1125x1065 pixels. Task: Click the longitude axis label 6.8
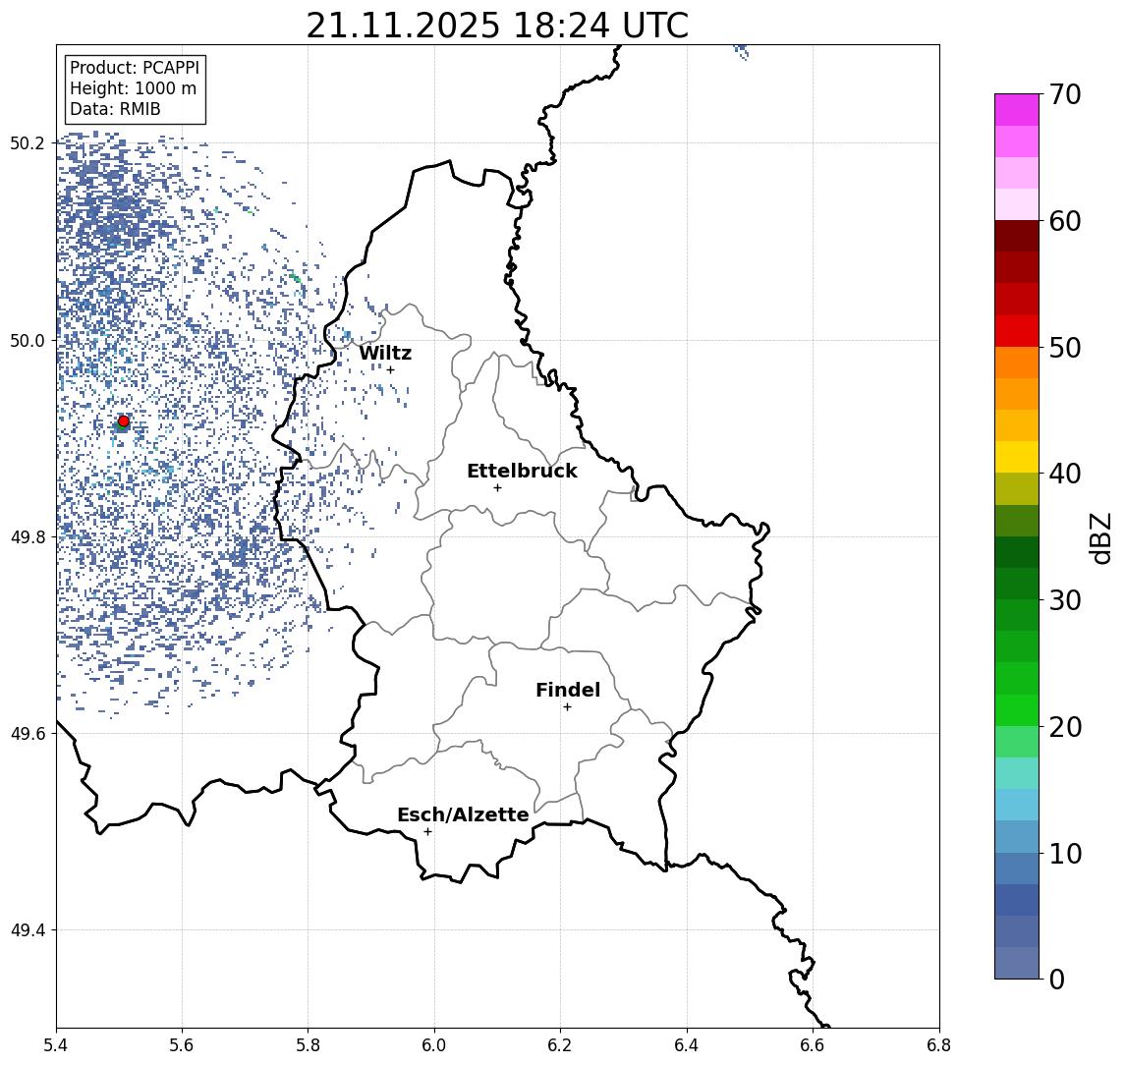[x=938, y=1045]
